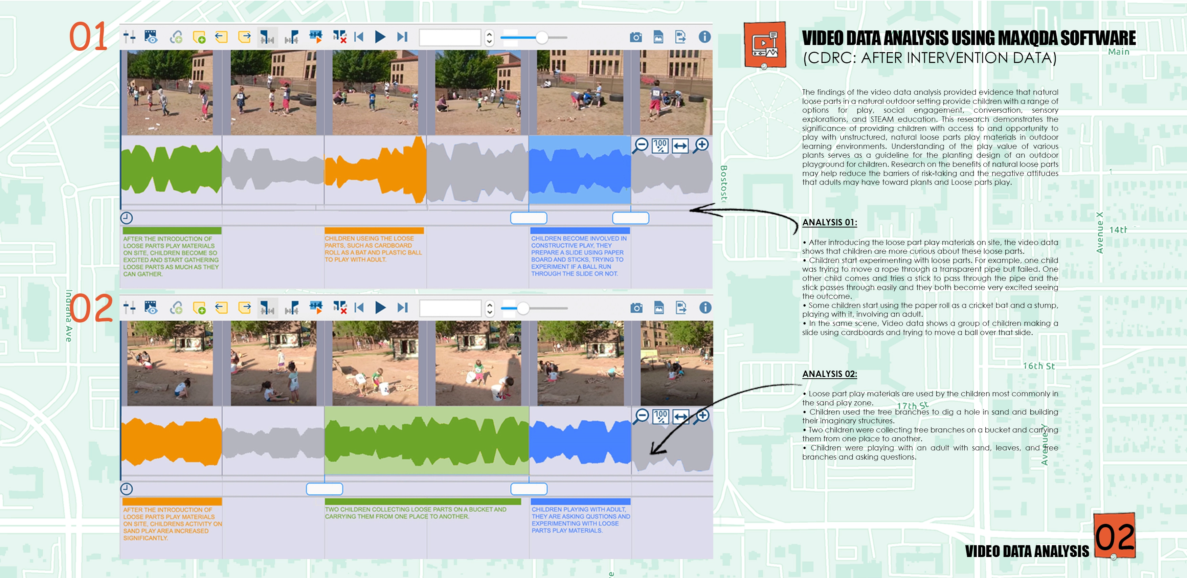Skip to end button in panel 02

[x=403, y=307]
